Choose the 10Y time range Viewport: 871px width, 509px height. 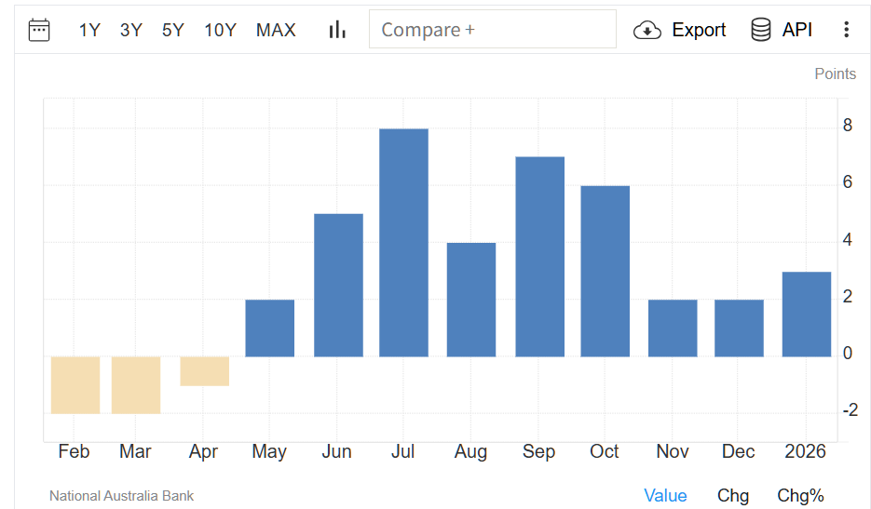220,30
